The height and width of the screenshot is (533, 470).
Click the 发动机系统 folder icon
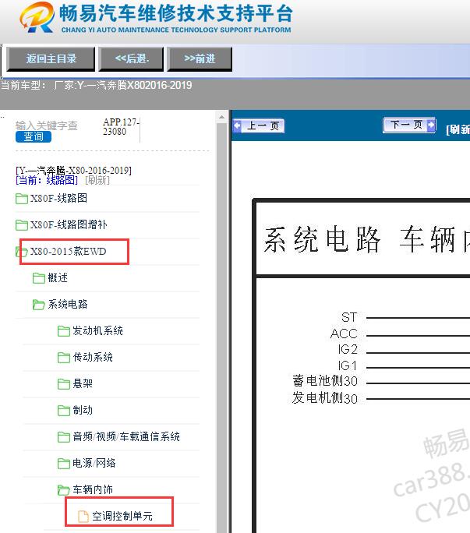pos(64,331)
